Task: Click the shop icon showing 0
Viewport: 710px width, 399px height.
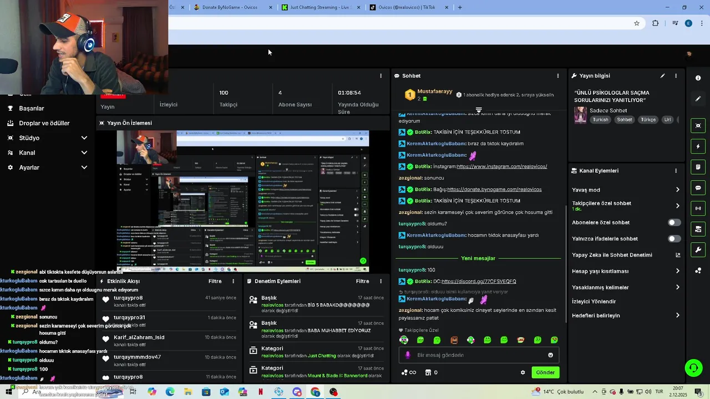Action: tap(431, 372)
